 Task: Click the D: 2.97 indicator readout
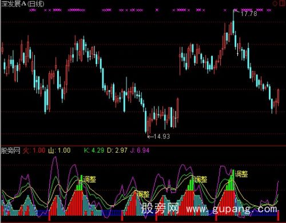coord(117,150)
